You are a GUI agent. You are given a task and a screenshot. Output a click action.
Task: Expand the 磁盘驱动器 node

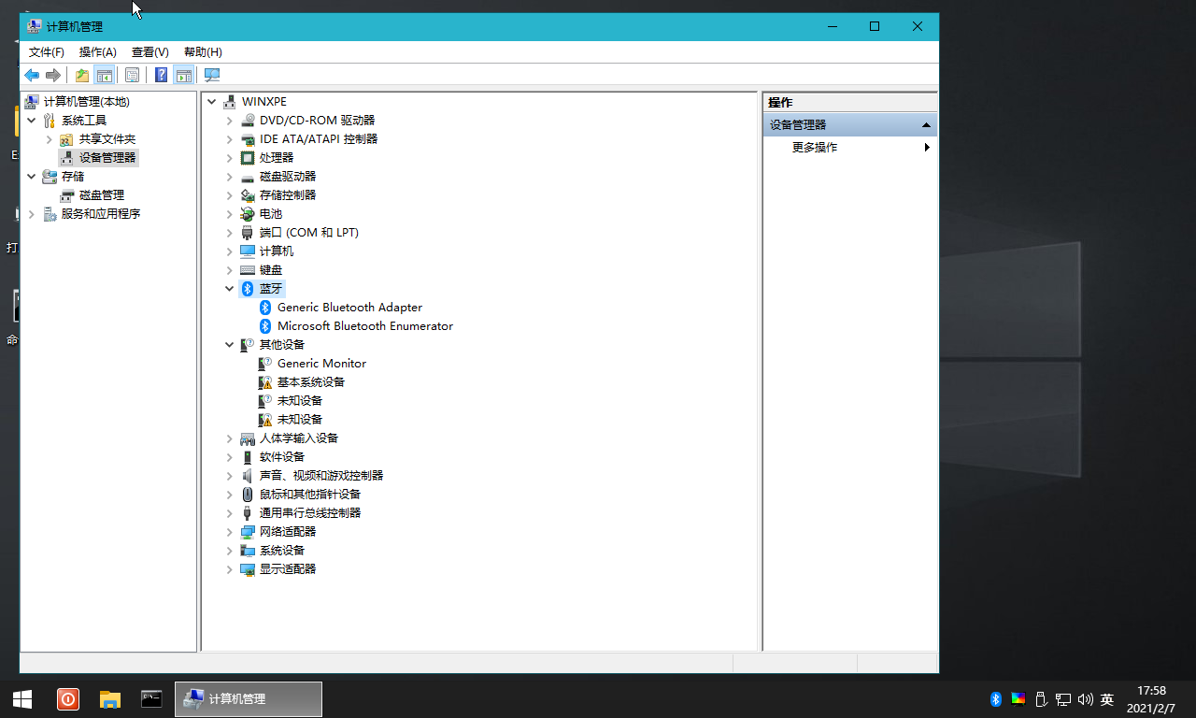point(230,177)
